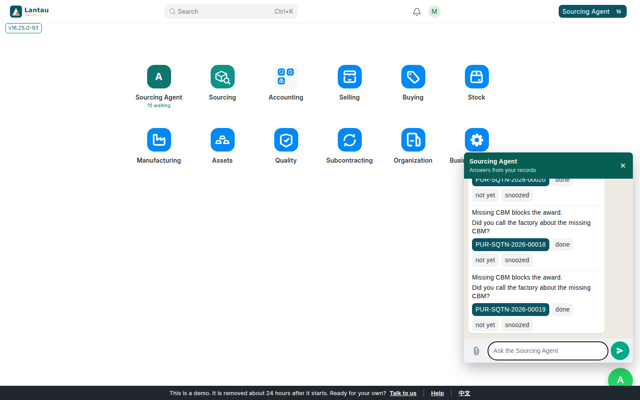The image size is (640, 400).
Task: Open the Selling module
Action: (x=349, y=77)
